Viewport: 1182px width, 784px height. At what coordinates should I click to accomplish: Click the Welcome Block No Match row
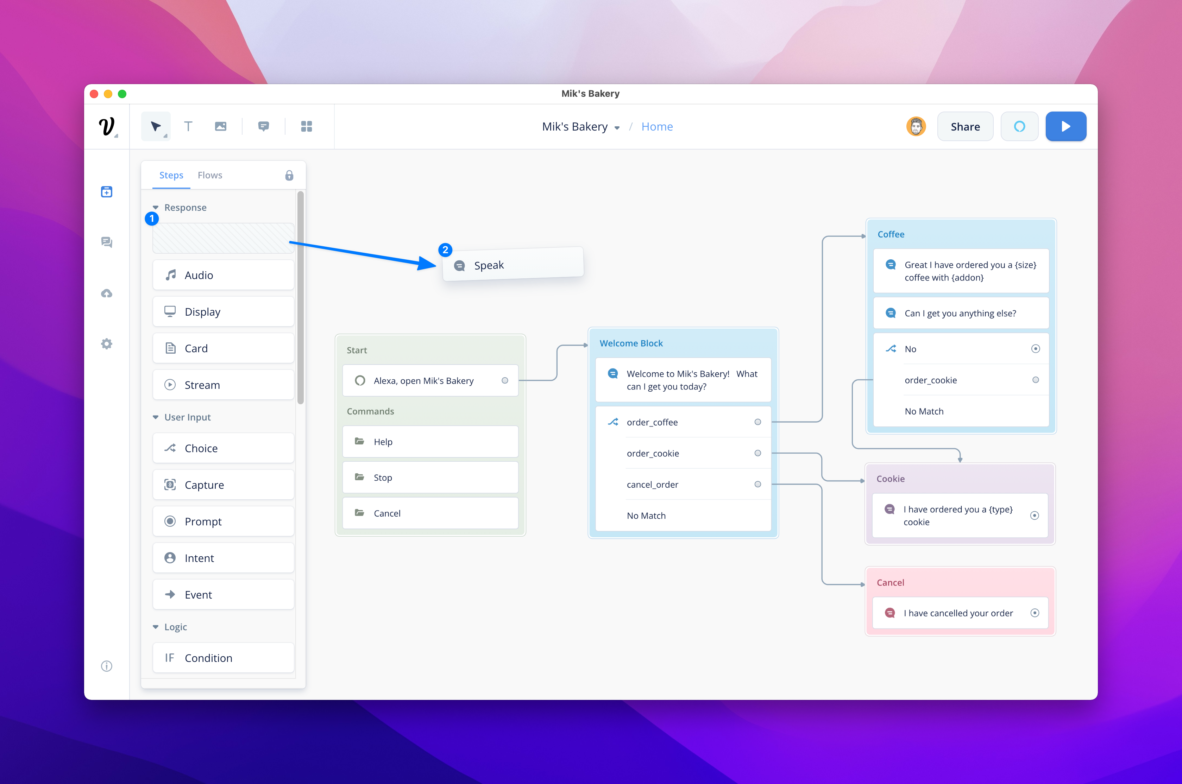pyautogui.click(x=683, y=516)
